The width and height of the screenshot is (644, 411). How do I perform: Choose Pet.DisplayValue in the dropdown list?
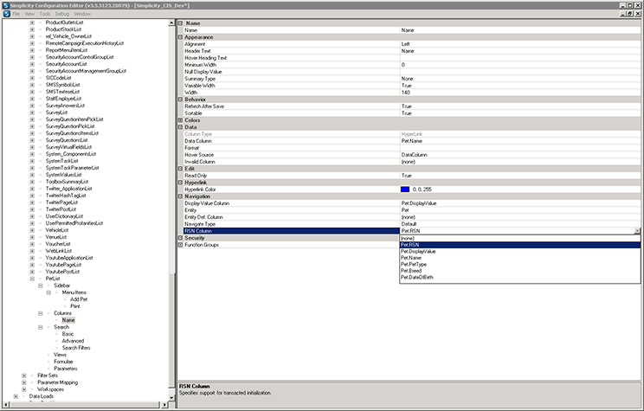[x=520, y=251]
